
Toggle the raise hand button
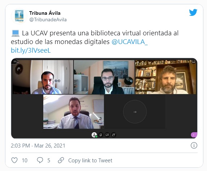click(114, 135)
